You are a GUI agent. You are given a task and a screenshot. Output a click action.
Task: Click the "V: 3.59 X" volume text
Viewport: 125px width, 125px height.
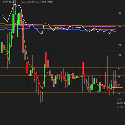point(121,103)
